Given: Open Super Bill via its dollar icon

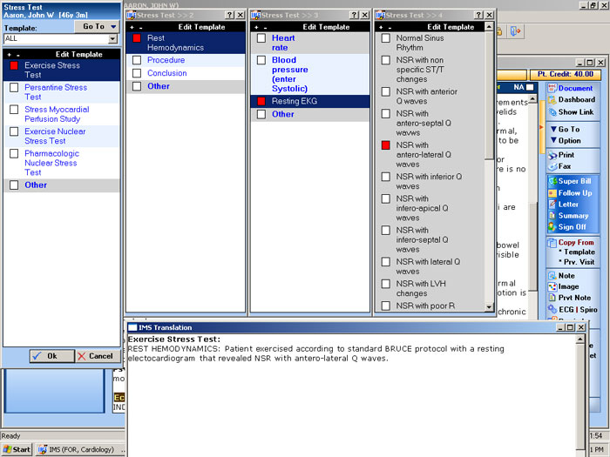Looking at the screenshot, I should point(552,181).
